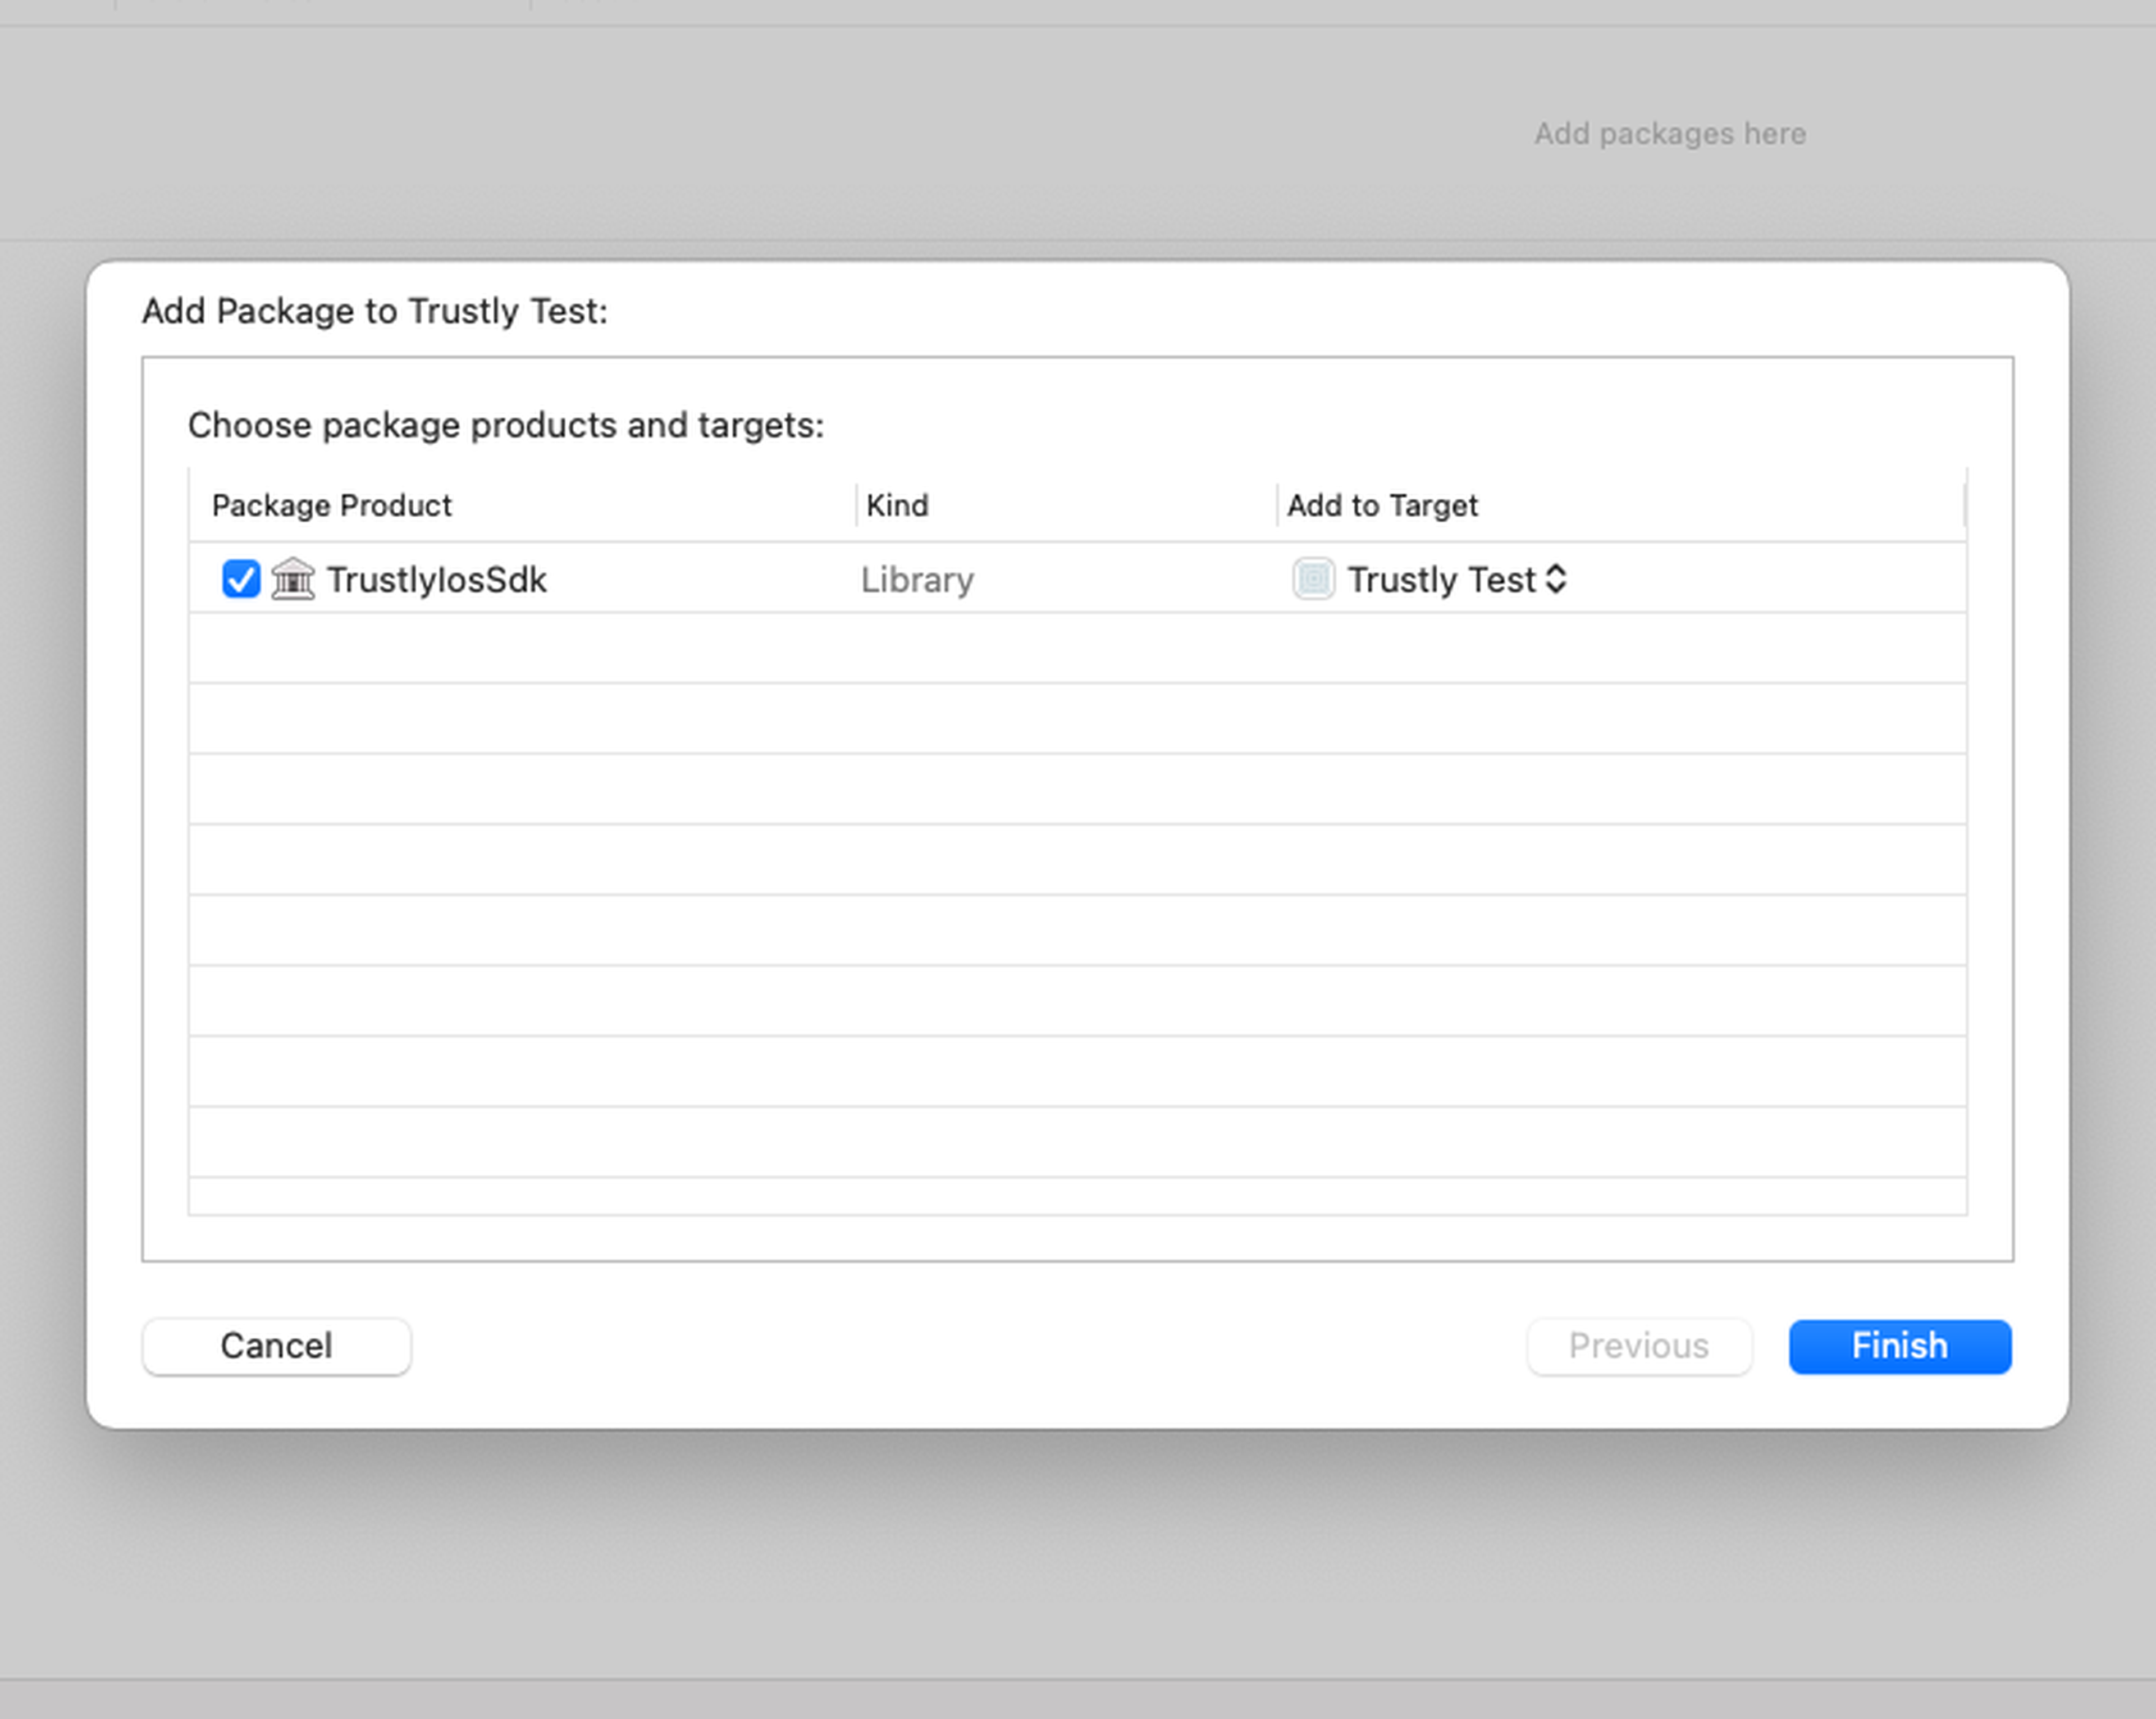Click the Previous button
The height and width of the screenshot is (1719, 2156).
(1639, 1346)
